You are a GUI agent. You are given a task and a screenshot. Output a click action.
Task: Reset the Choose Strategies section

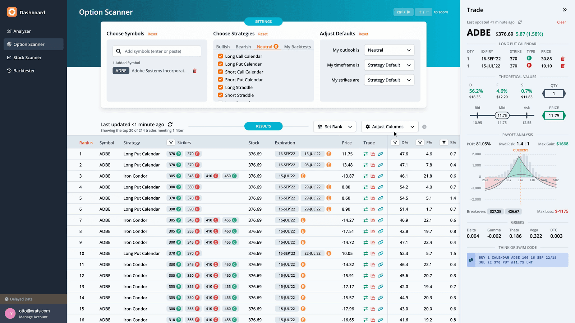263,34
